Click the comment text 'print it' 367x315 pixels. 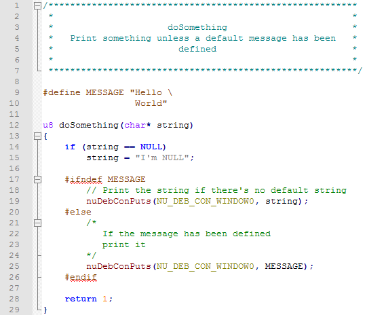coord(124,245)
